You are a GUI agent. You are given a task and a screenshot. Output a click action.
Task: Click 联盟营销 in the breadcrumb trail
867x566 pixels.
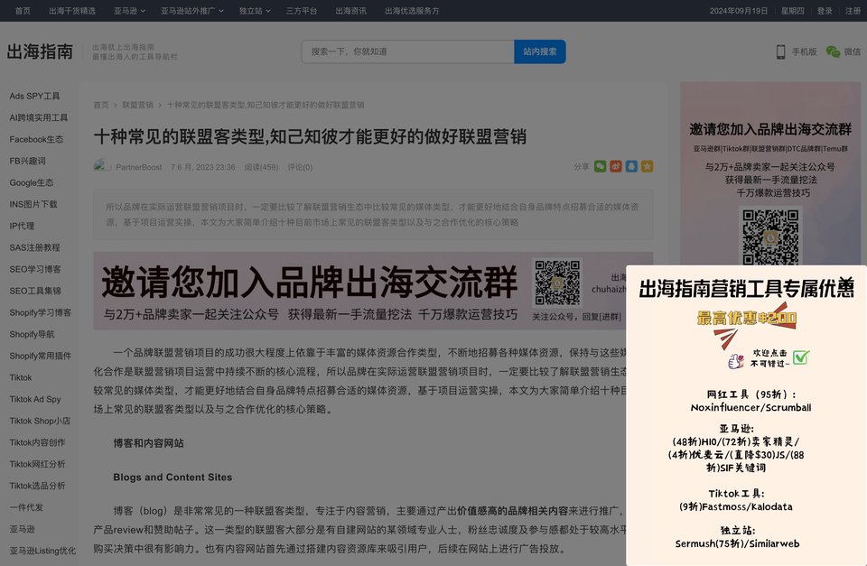click(x=137, y=105)
